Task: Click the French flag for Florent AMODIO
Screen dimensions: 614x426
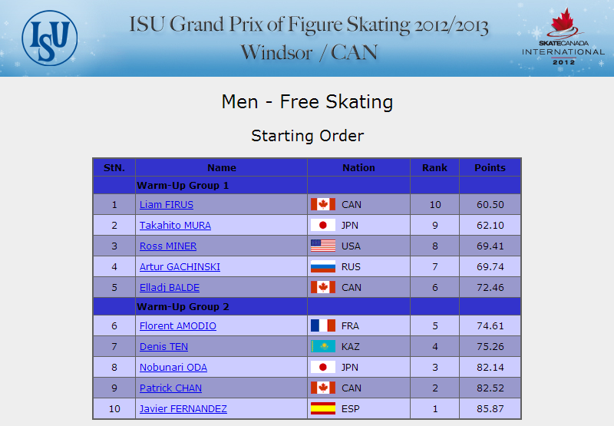Action: [x=323, y=325]
